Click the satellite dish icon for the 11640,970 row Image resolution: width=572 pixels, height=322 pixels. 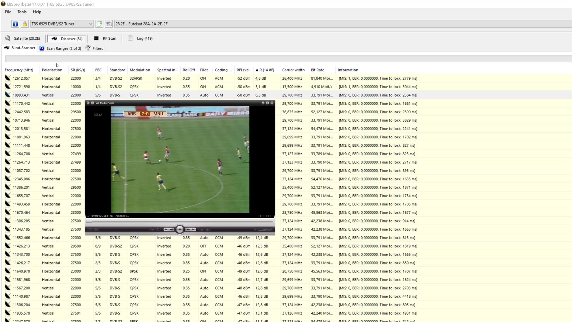click(x=8, y=271)
